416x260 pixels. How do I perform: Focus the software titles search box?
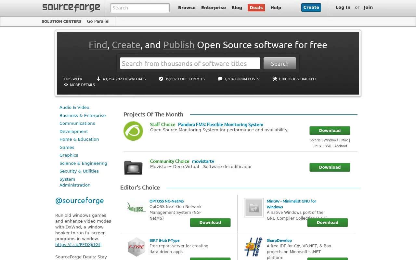pyautogui.click(x=190, y=63)
